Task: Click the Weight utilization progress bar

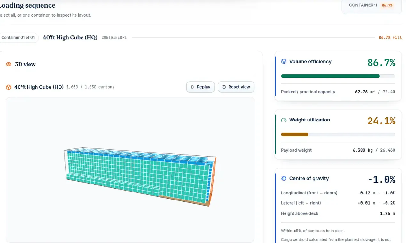Action: coord(338,135)
